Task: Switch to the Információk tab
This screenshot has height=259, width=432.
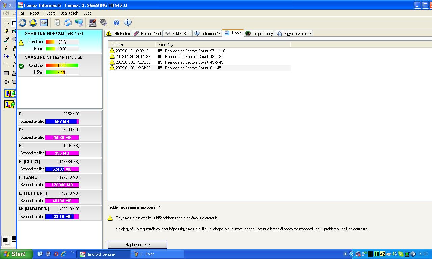Action: pyautogui.click(x=207, y=33)
